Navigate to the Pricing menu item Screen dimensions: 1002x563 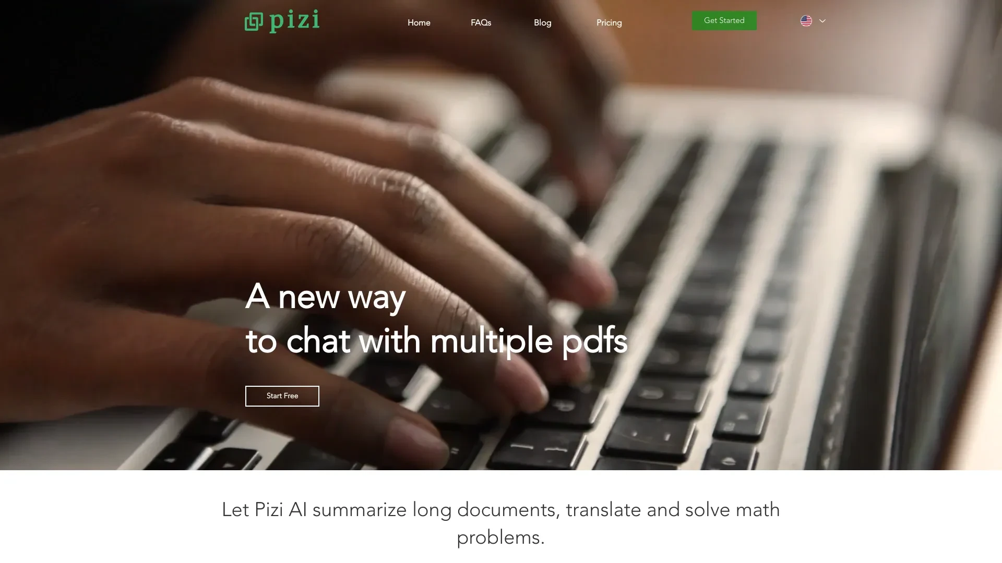click(x=609, y=22)
